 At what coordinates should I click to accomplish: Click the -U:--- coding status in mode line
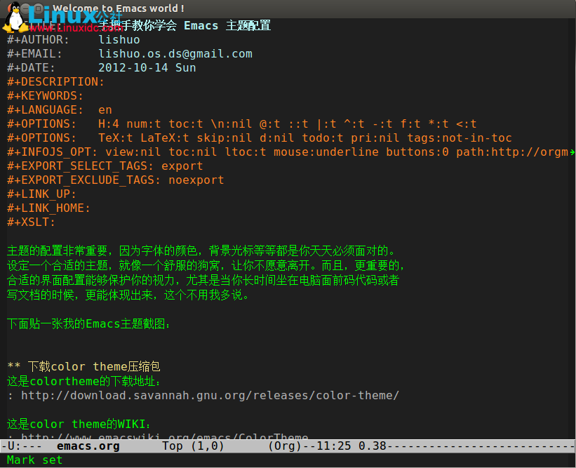click(20, 446)
